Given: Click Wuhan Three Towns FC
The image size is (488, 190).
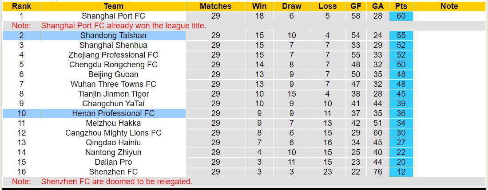Looking at the screenshot, I should tap(113, 84).
